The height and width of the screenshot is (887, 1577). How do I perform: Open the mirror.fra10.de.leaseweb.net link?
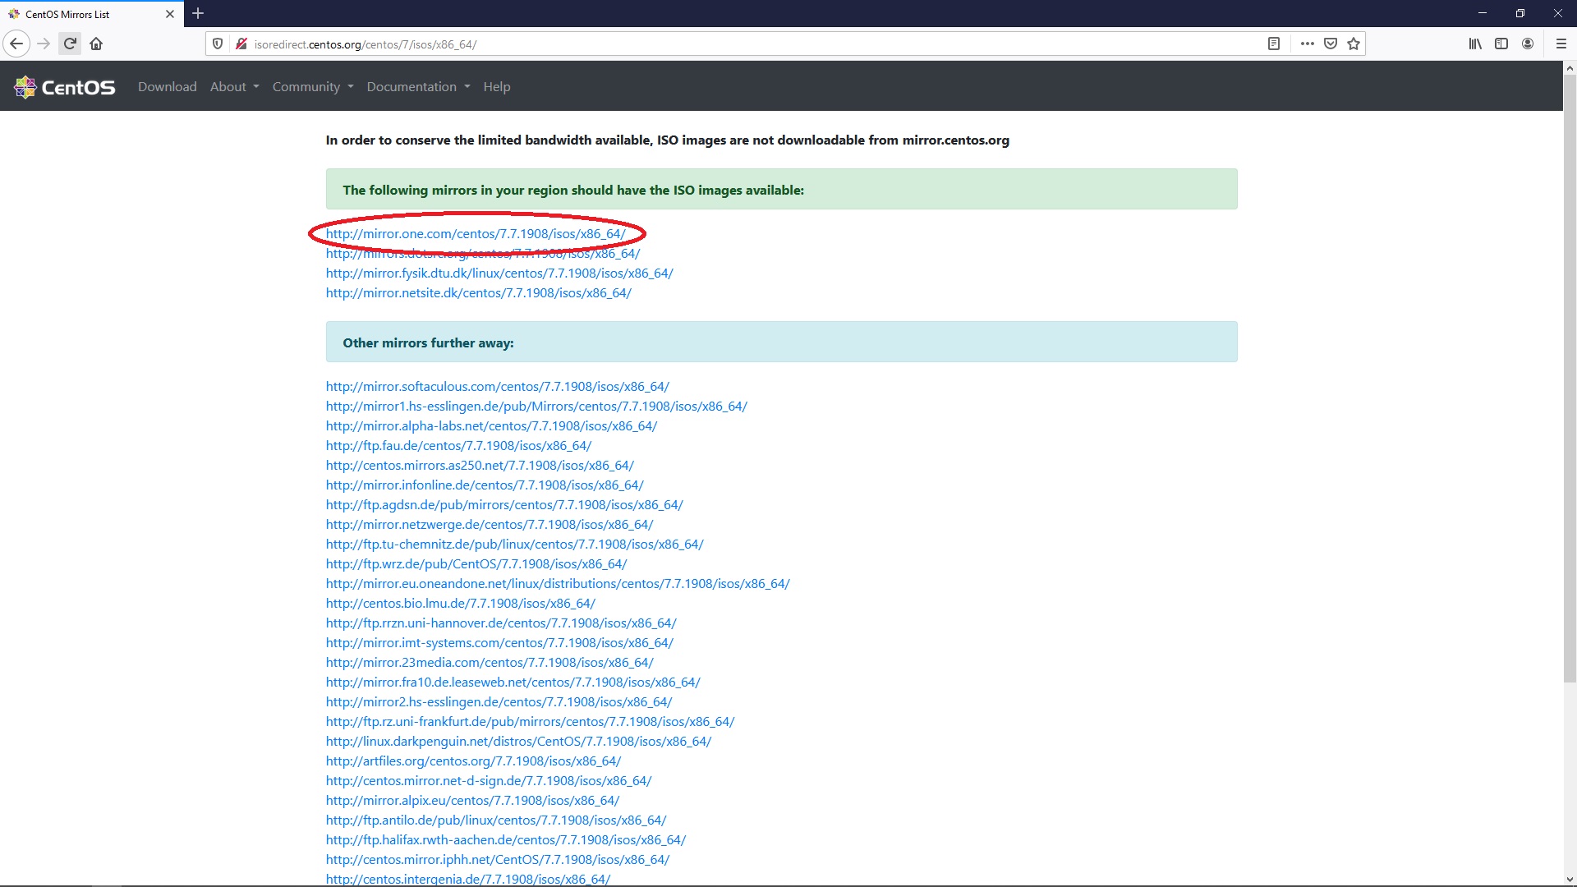513,682
